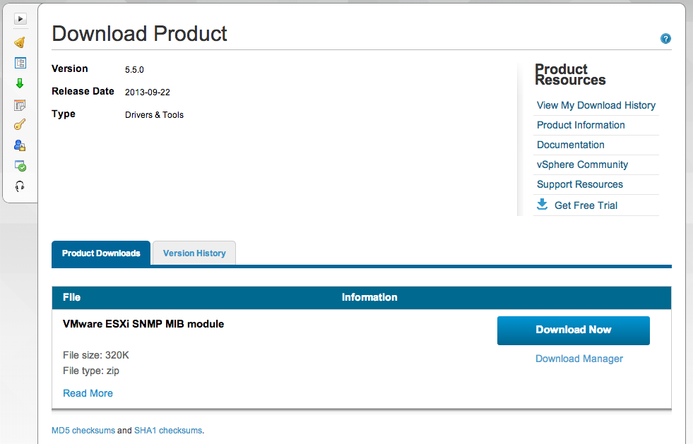Open the user with padlock icon
Viewport: 693px width, 444px height.
point(20,145)
